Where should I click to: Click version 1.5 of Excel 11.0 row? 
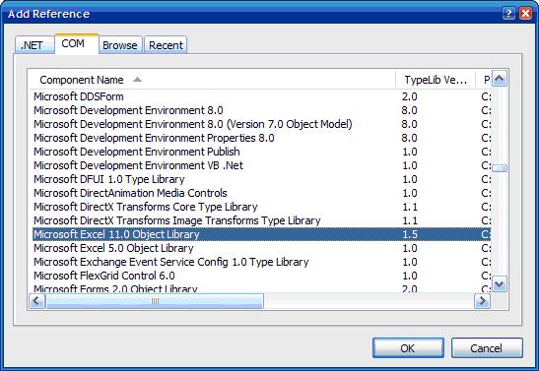(x=410, y=234)
